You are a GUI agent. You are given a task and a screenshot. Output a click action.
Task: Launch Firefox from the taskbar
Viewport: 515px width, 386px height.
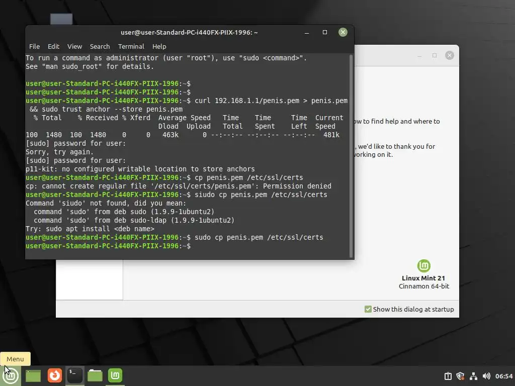point(54,375)
